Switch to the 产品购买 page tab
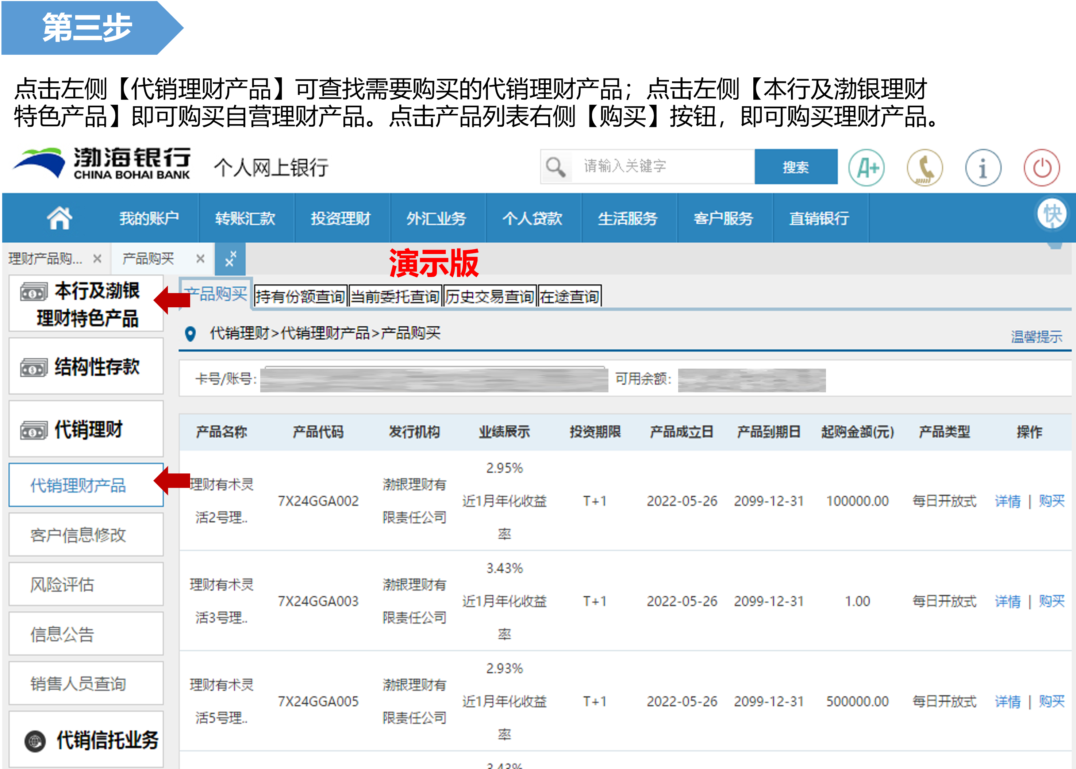1076x769 pixels. coord(148,258)
